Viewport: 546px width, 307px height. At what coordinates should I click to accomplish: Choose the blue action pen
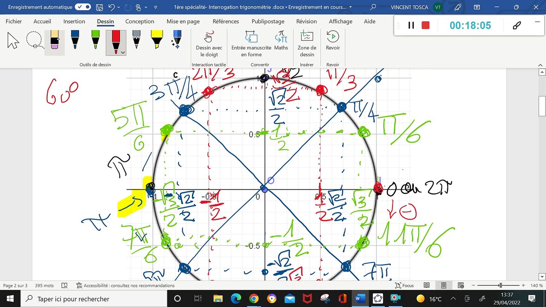coord(177,41)
